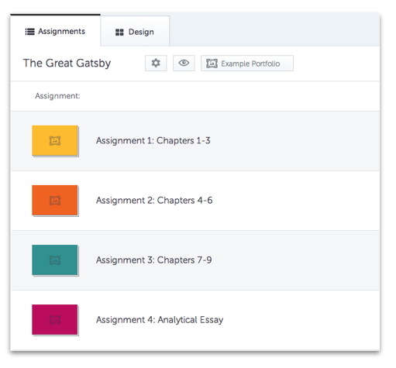396x368 pixels.
Task: Open the gear settings button
Action: tap(156, 63)
